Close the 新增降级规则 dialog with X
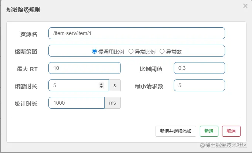Image resolution: width=252 pixels, height=153 pixels. click(x=245, y=6)
